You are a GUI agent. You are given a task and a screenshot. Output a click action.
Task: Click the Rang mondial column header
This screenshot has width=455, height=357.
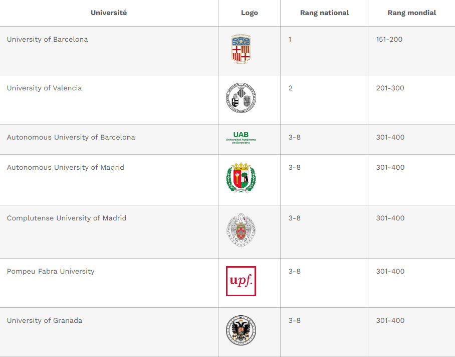pyautogui.click(x=412, y=13)
